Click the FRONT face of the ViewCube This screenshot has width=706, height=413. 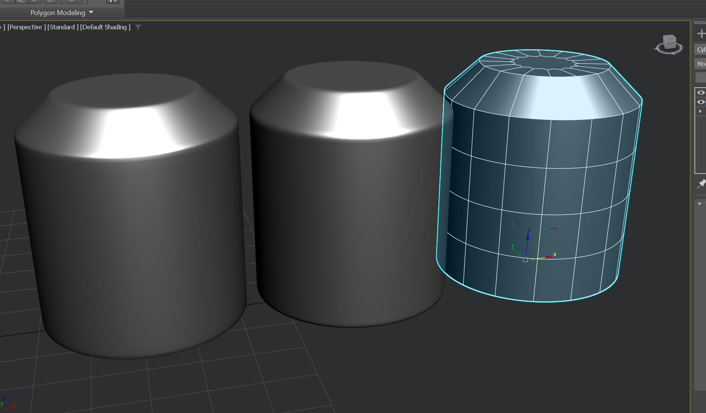670,43
